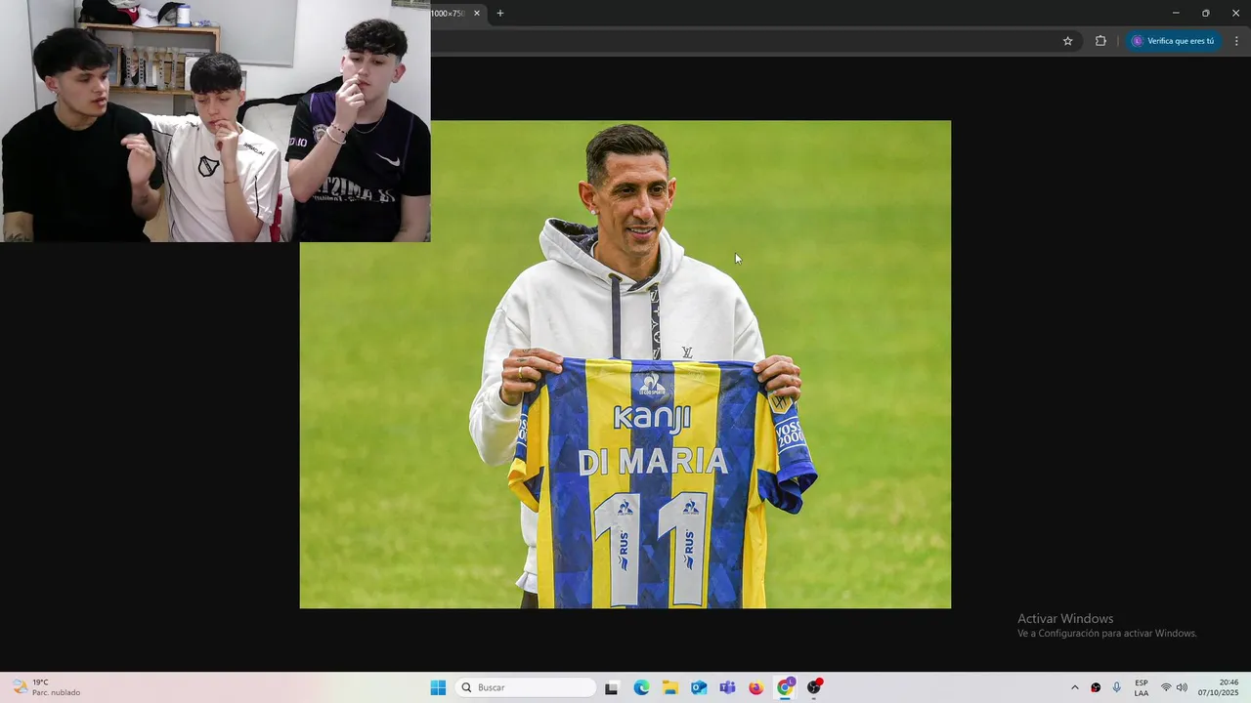
Task: Open a new tab with the plus button
Action: pos(500,14)
